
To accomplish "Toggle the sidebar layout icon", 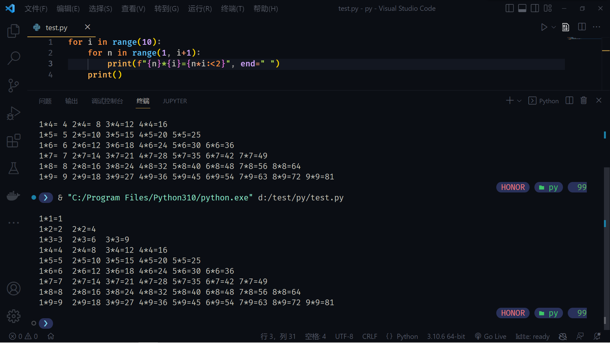I will pos(509,8).
